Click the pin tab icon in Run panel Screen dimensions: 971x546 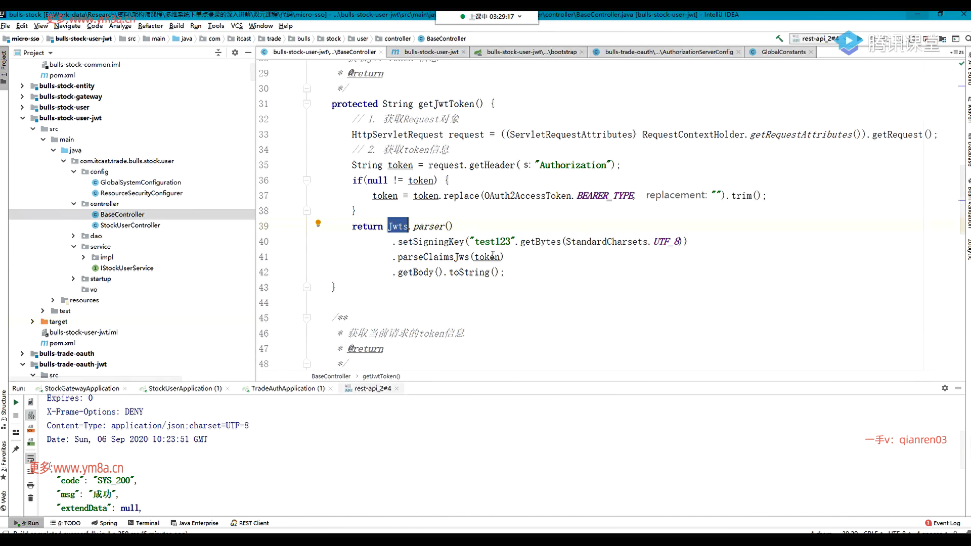pos(16,449)
